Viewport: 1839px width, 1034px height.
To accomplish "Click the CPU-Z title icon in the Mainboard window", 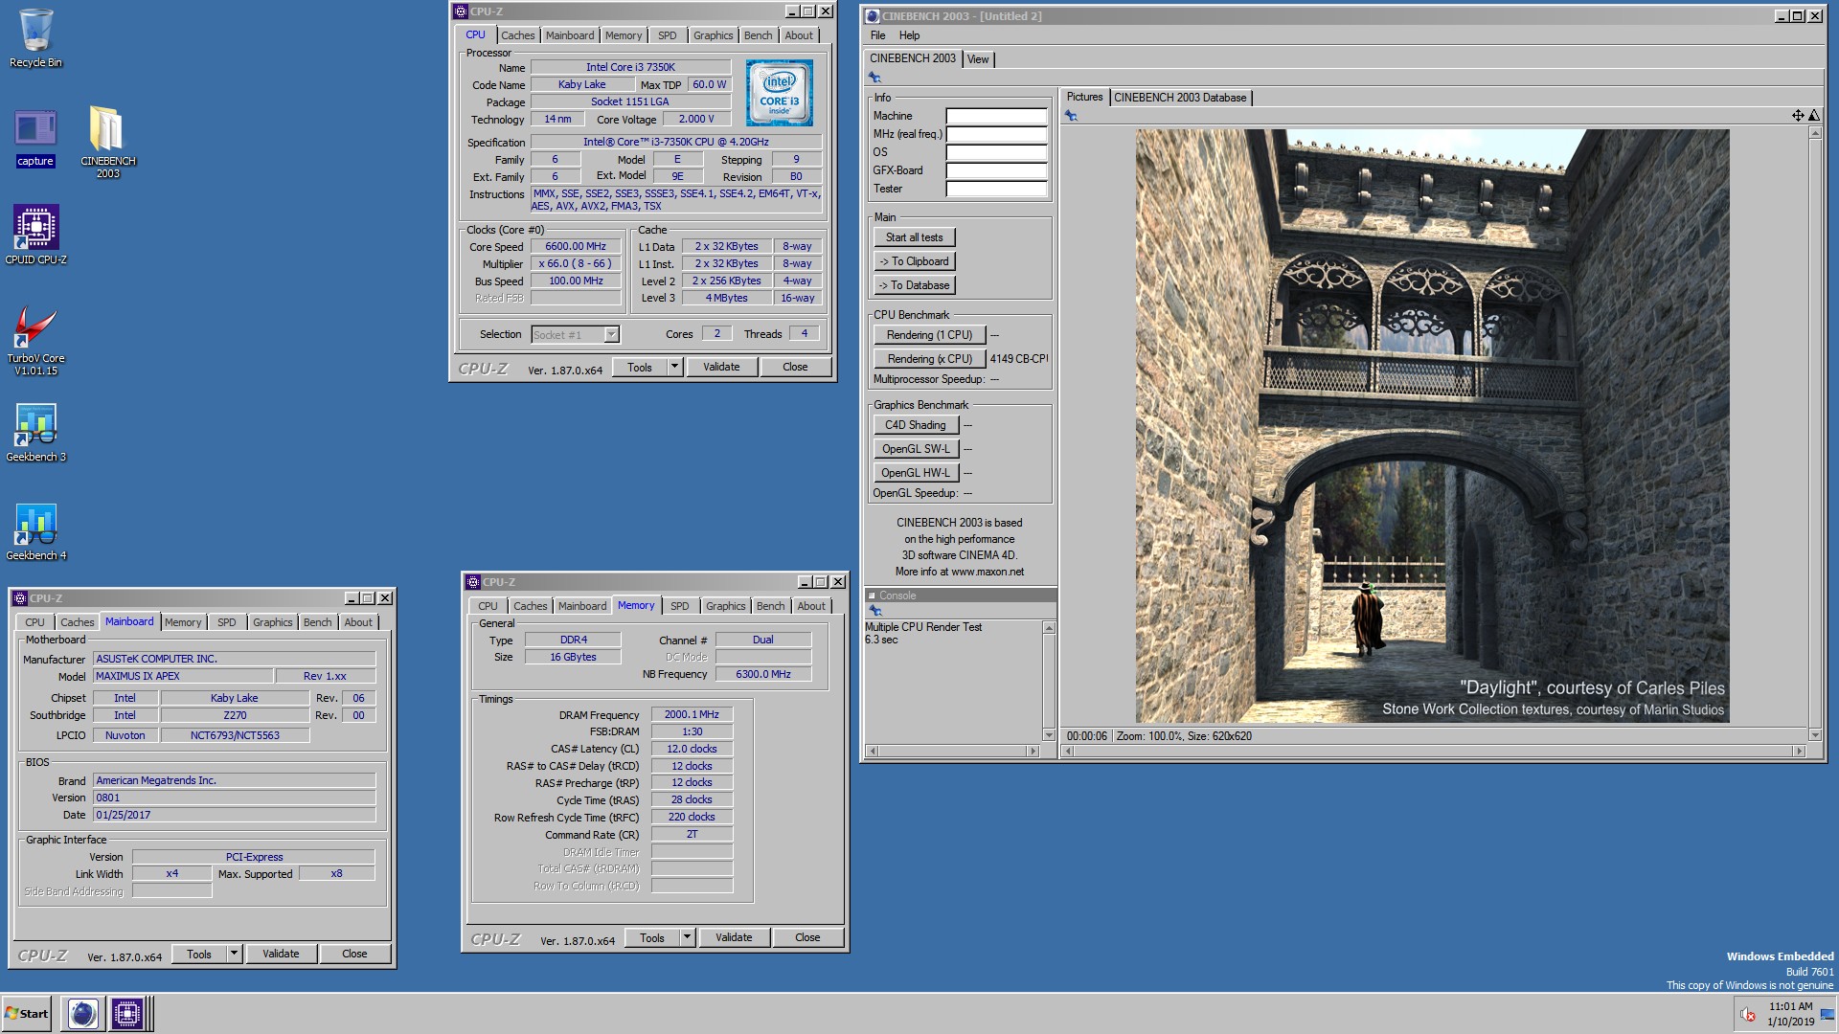I will tap(20, 598).
